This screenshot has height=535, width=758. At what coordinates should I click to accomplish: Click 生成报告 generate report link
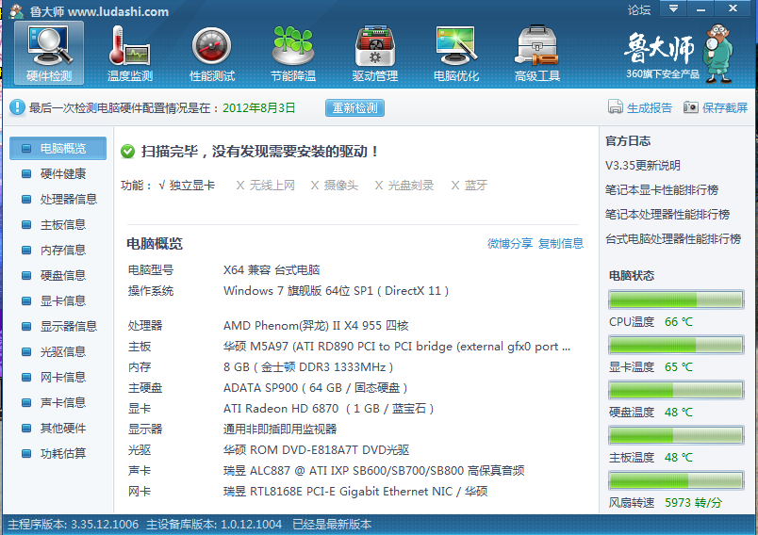[650, 107]
